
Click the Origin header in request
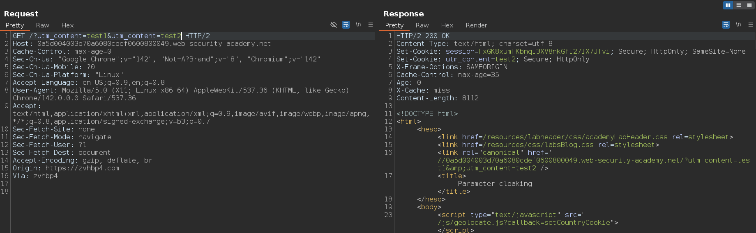tap(66, 168)
